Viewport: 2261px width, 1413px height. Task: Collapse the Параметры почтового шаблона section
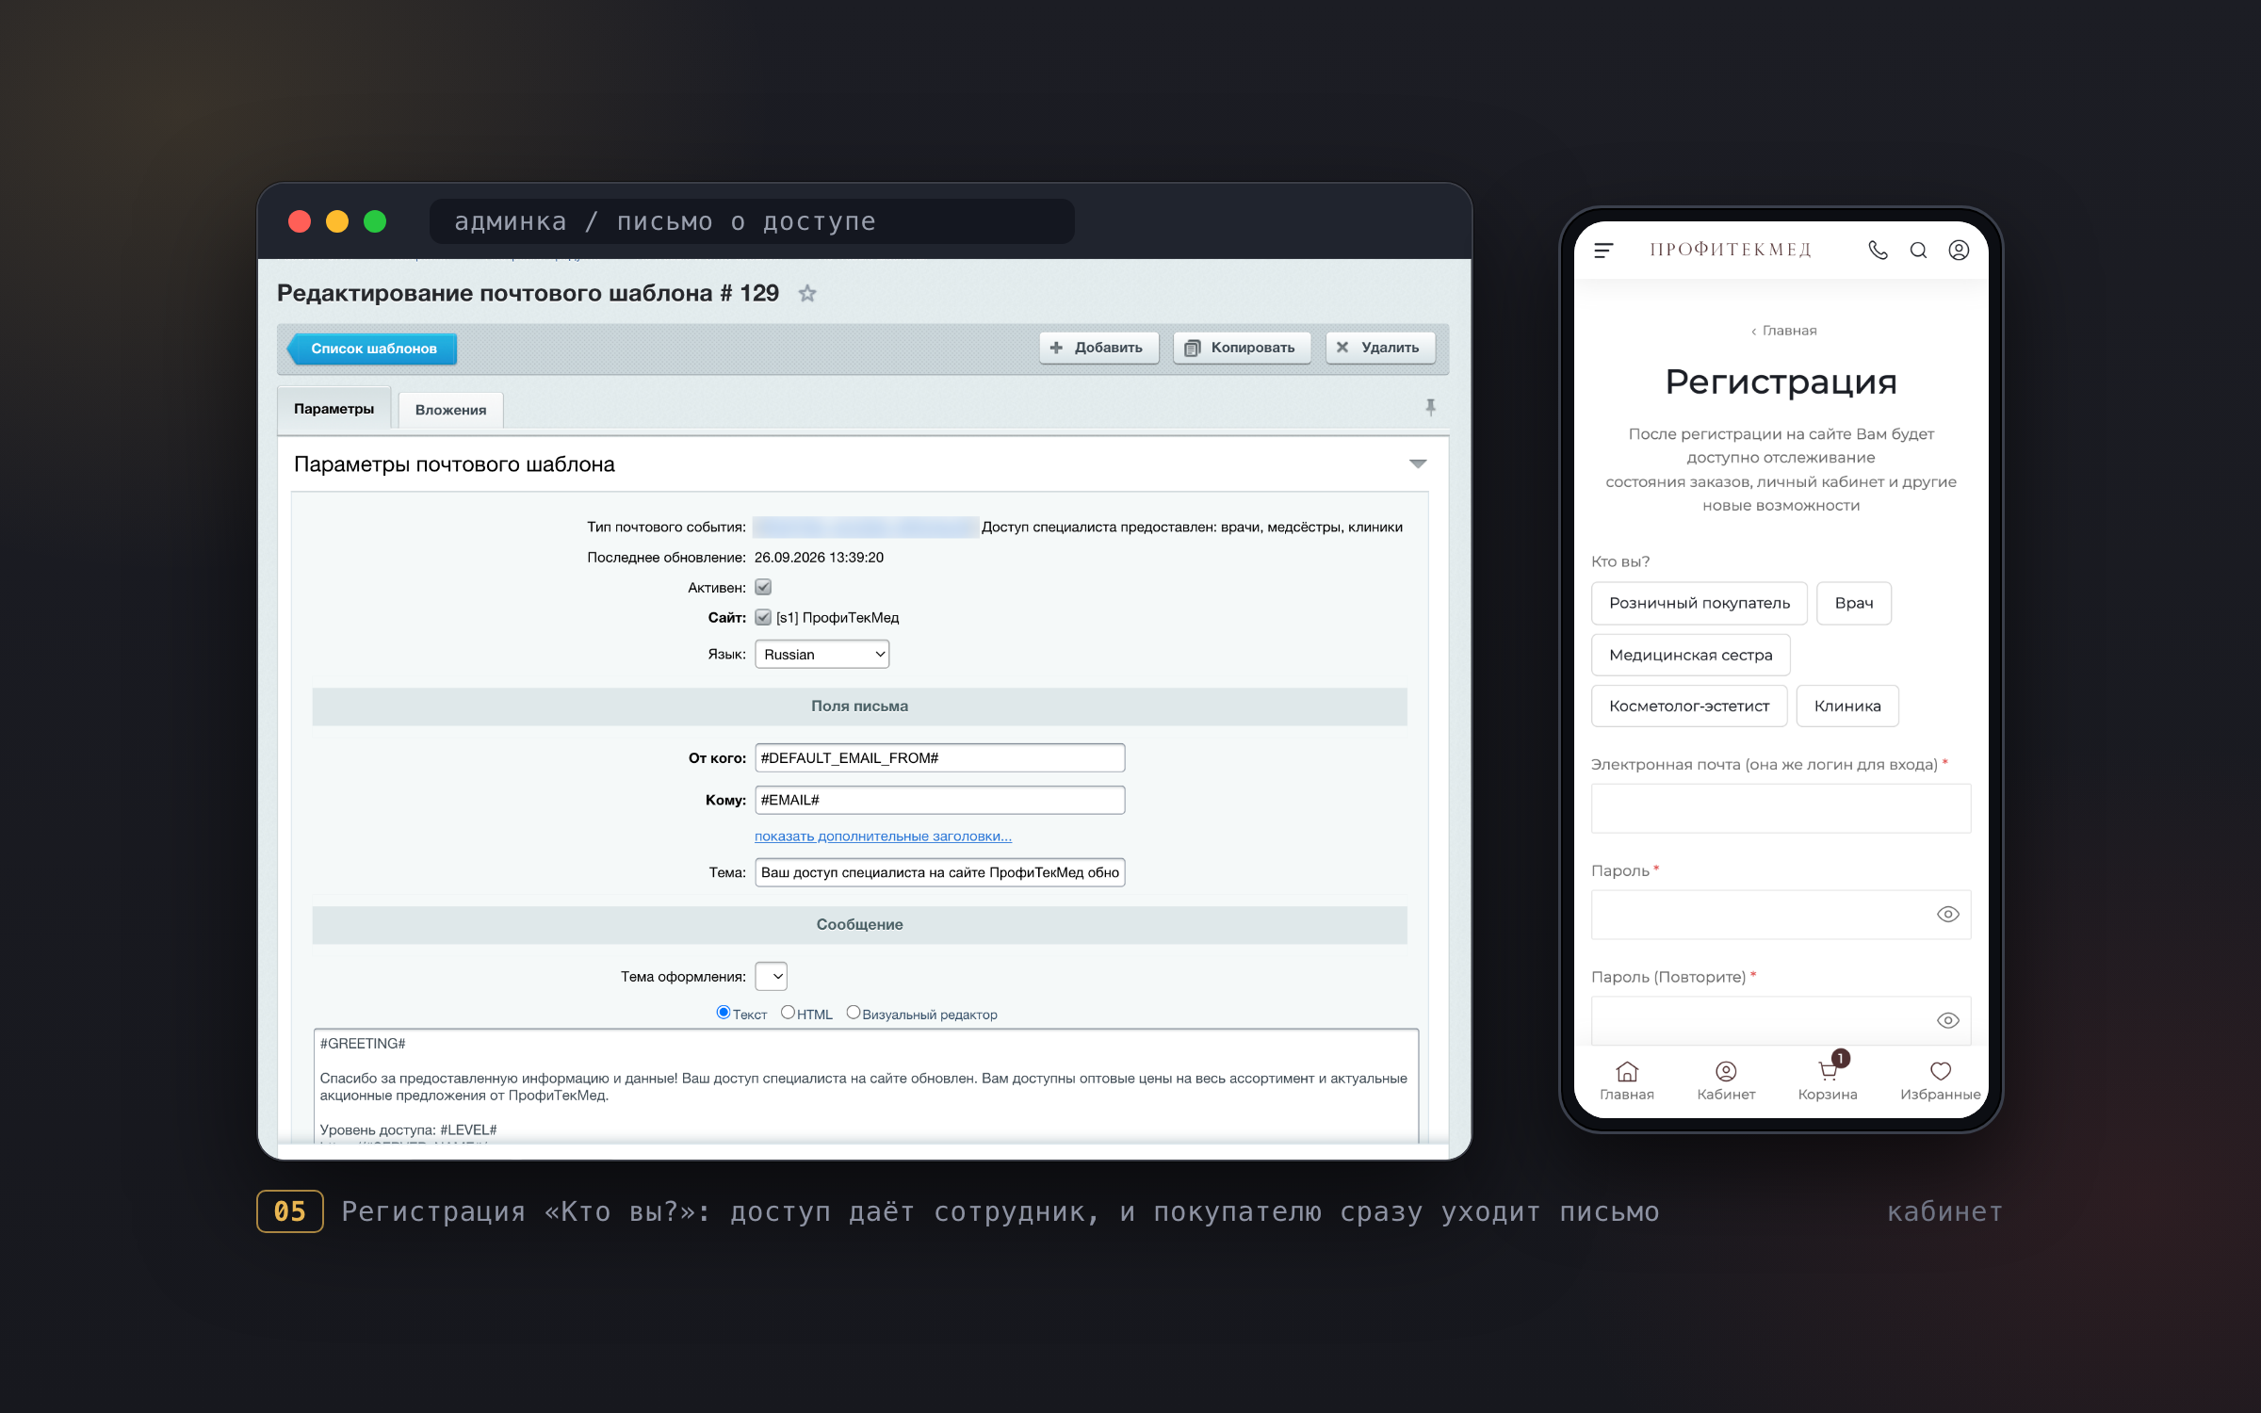click(x=1417, y=463)
